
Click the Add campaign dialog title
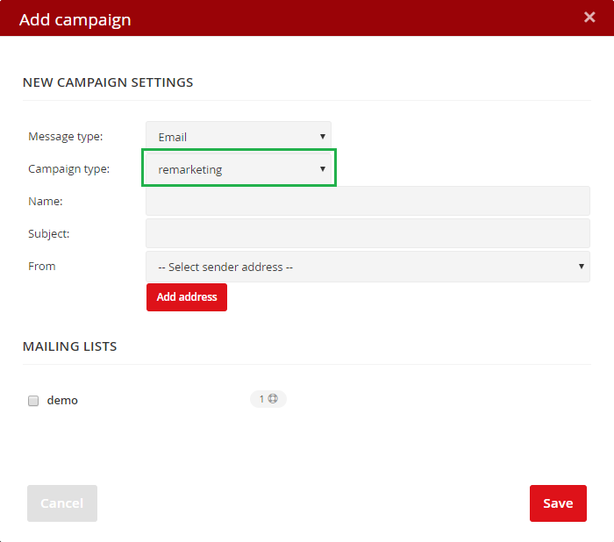pos(75,18)
